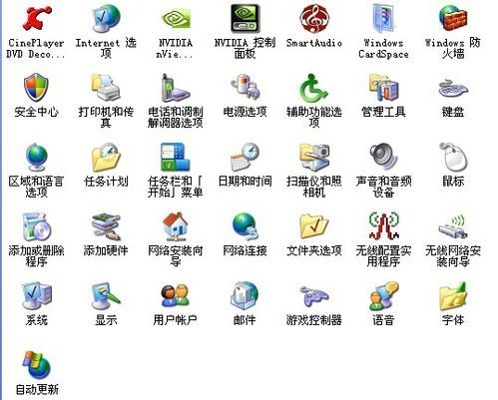Viewport: 498px width, 400px height.
Task: Open the 语音 icon
Action: click(x=383, y=296)
